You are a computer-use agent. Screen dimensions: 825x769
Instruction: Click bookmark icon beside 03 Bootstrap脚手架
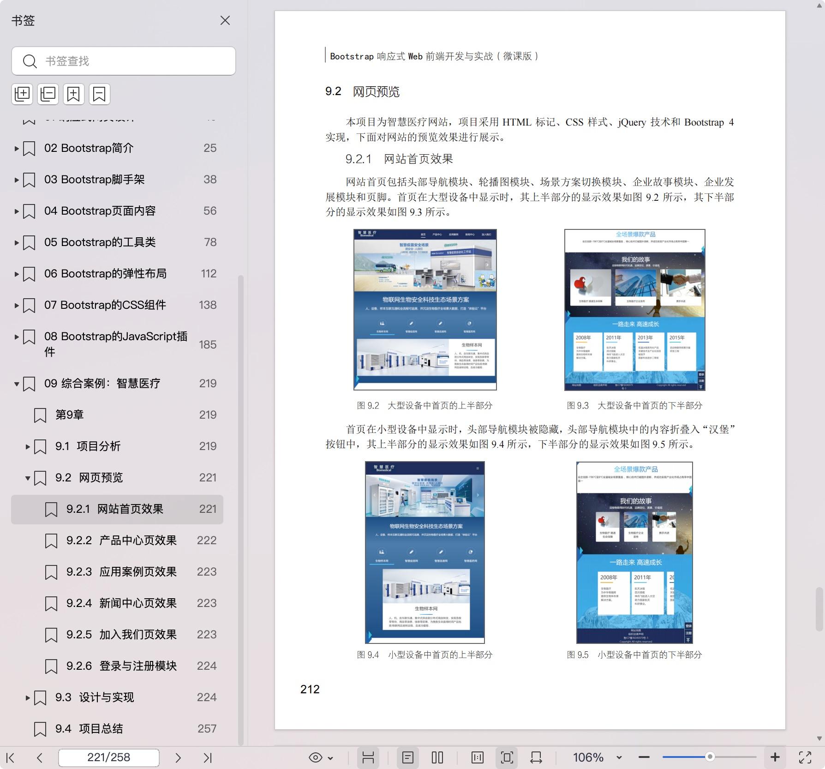[29, 180]
